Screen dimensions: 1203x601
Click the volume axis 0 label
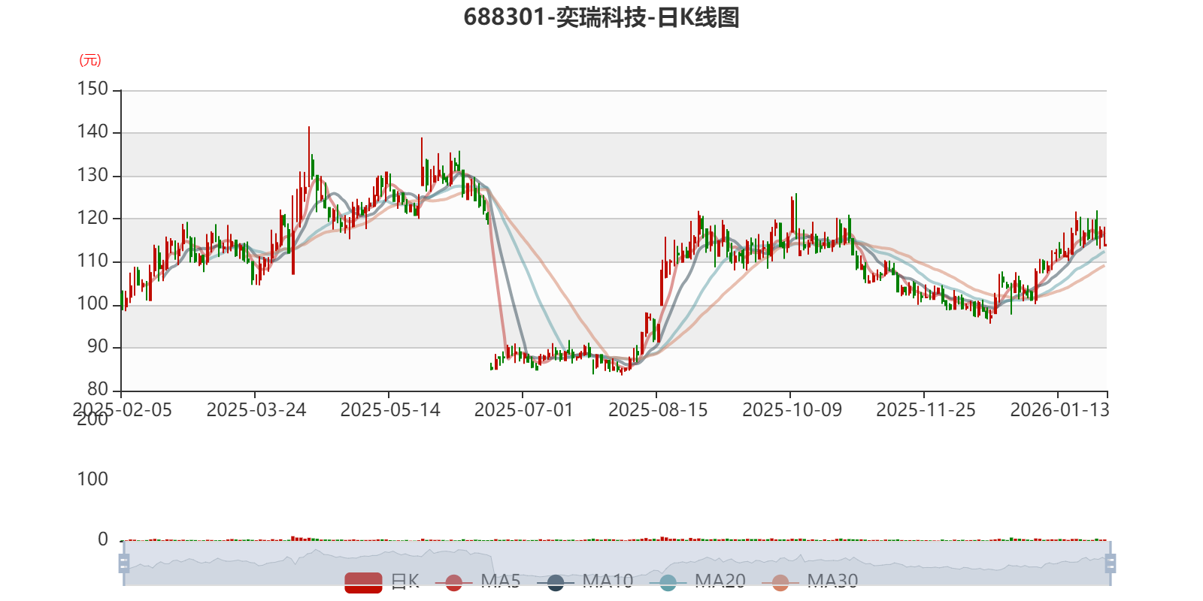click(x=103, y=539)
